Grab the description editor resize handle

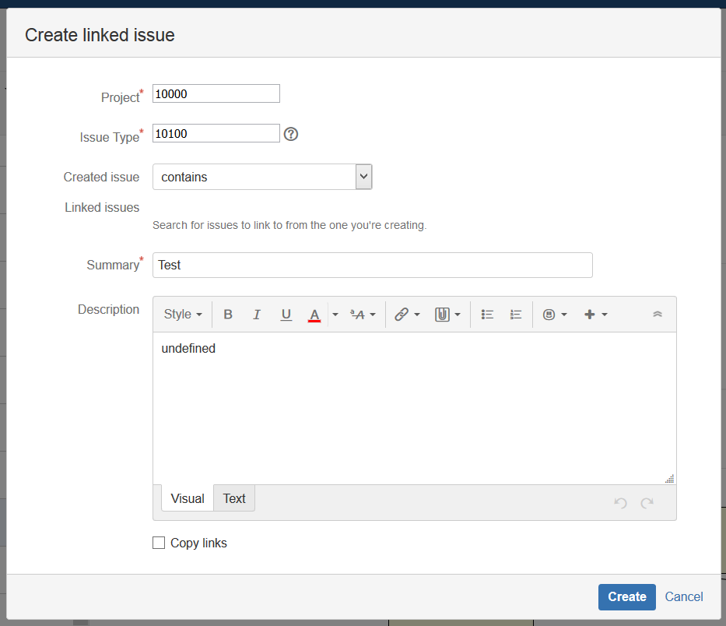tap(669, 479)
